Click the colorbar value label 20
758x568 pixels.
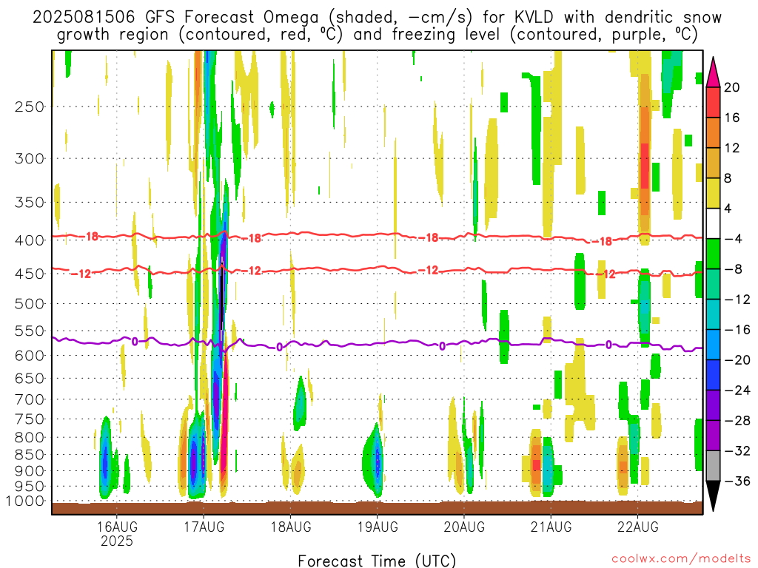pyautogui.click(x=732, y=87)
